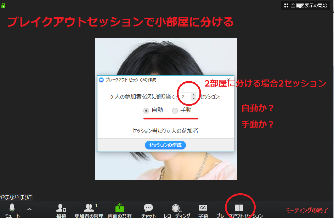Click the green encryption lock icon
The image size is (334, 218).
4,6
